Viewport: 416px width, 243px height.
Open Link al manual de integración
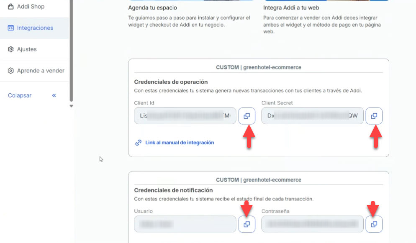(180, 143)
